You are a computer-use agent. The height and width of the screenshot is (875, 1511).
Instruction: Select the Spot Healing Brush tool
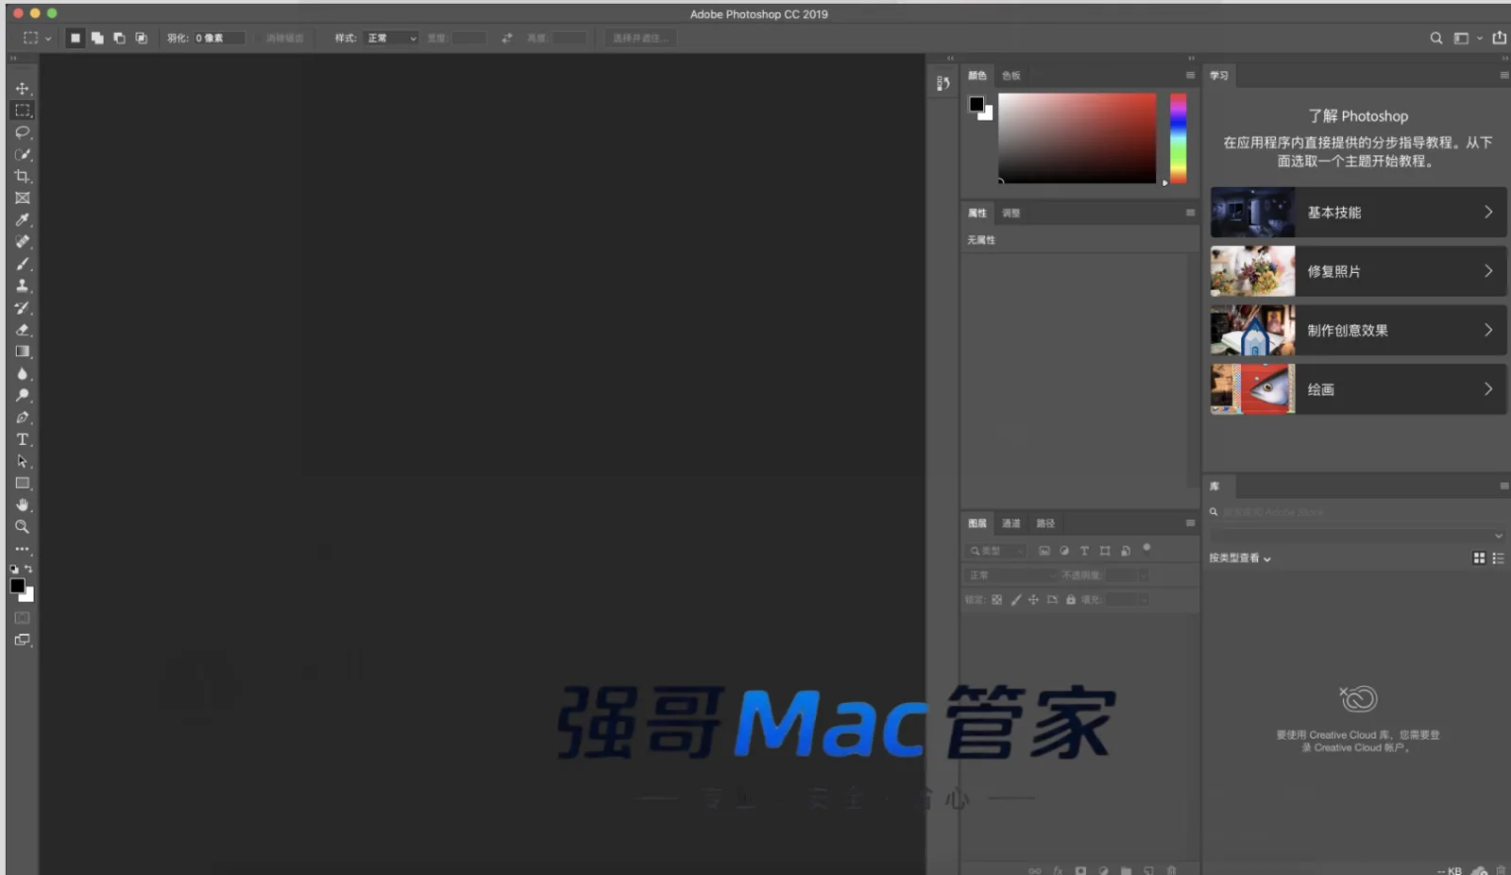[23, 242]
